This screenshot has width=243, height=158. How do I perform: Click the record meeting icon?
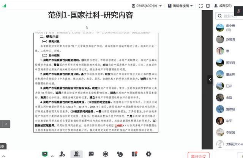[x=106, y=154]
